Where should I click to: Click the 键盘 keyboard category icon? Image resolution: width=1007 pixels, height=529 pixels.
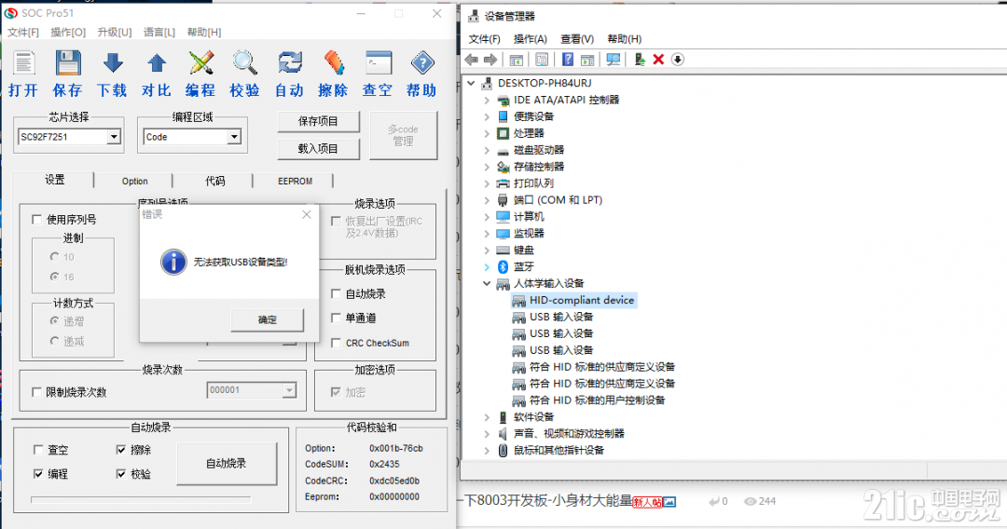pos(503,251)
